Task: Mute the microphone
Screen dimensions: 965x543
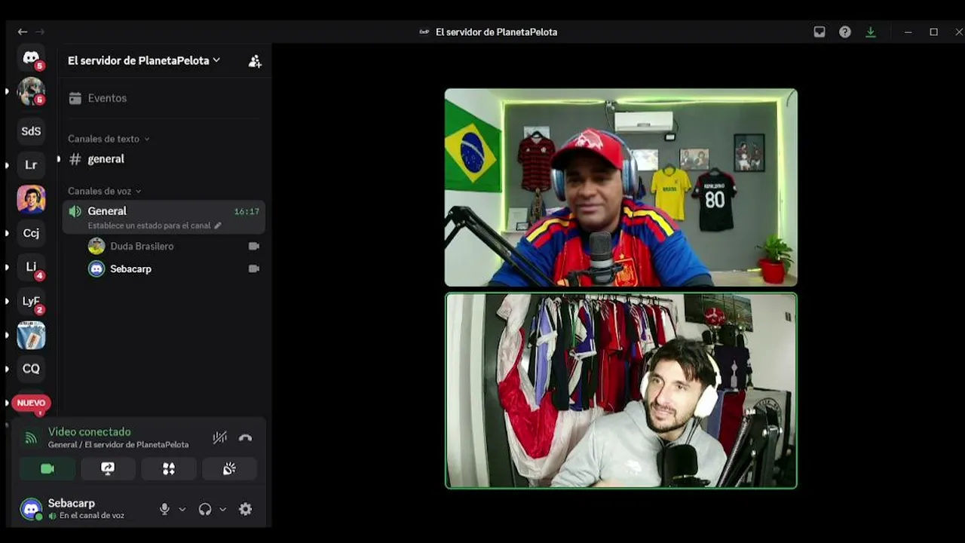Action: 164,509
